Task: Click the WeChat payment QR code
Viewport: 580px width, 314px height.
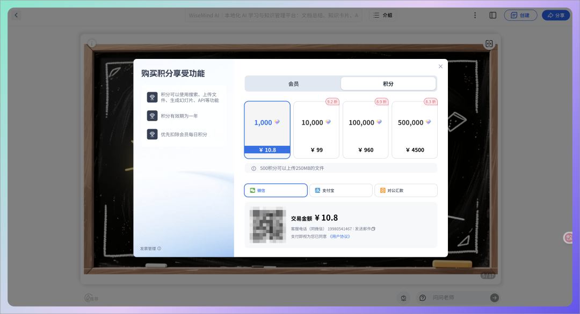Action: pyautogui.click(x=268, y=225)
